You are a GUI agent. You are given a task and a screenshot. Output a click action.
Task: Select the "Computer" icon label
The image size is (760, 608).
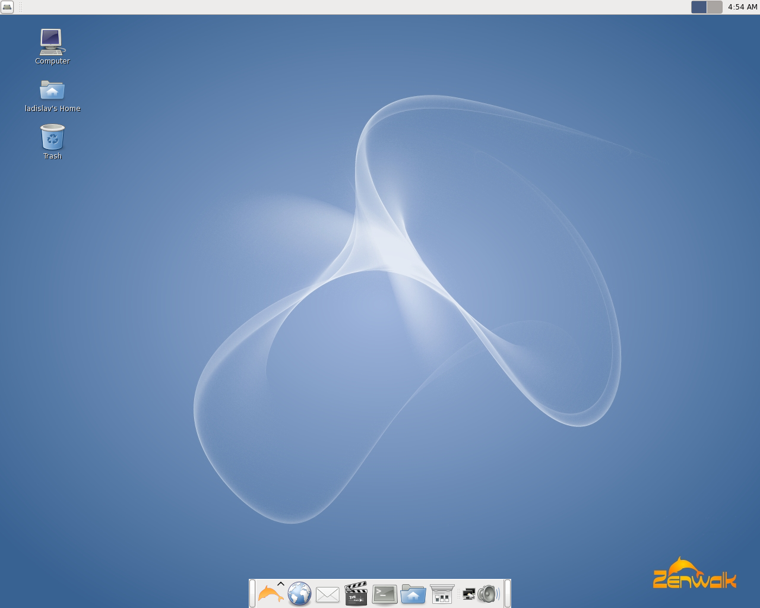(x=52, y=61)
